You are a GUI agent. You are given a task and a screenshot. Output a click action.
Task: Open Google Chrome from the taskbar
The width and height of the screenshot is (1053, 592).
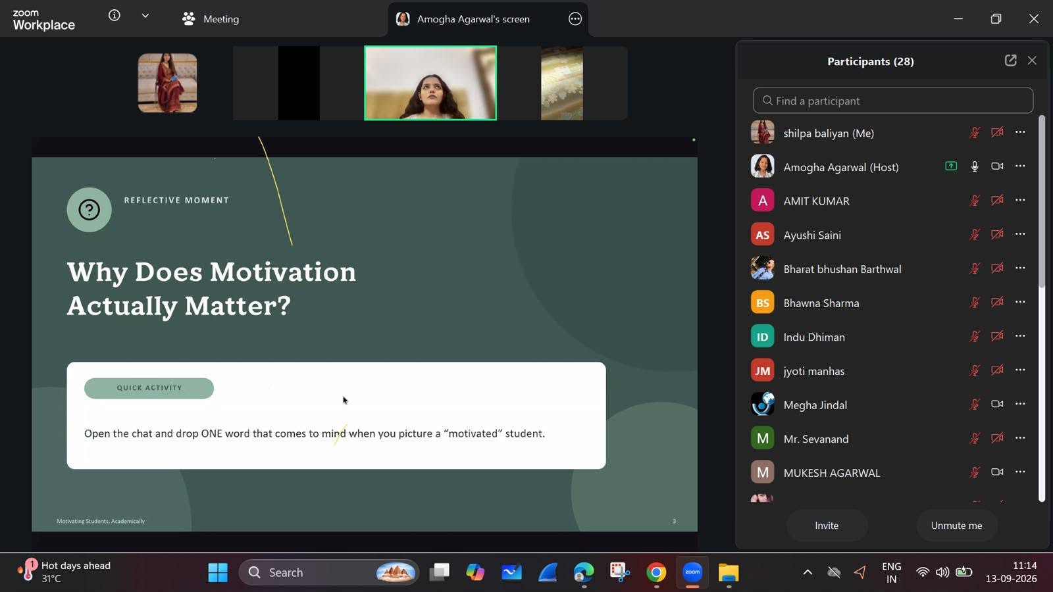coord(656,572)
